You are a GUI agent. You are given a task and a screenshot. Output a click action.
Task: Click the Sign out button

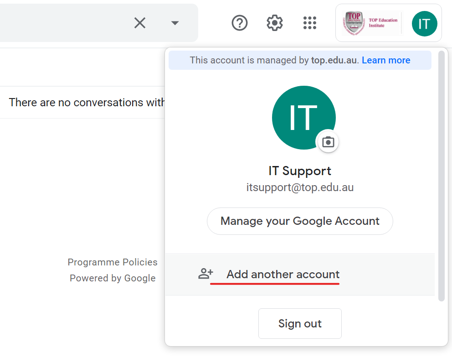point(300,323)
